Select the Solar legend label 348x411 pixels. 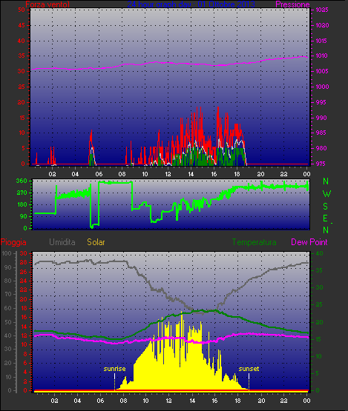click(96, 242)
